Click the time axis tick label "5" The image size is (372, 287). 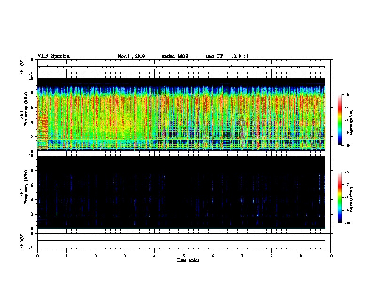coord(184,256)
